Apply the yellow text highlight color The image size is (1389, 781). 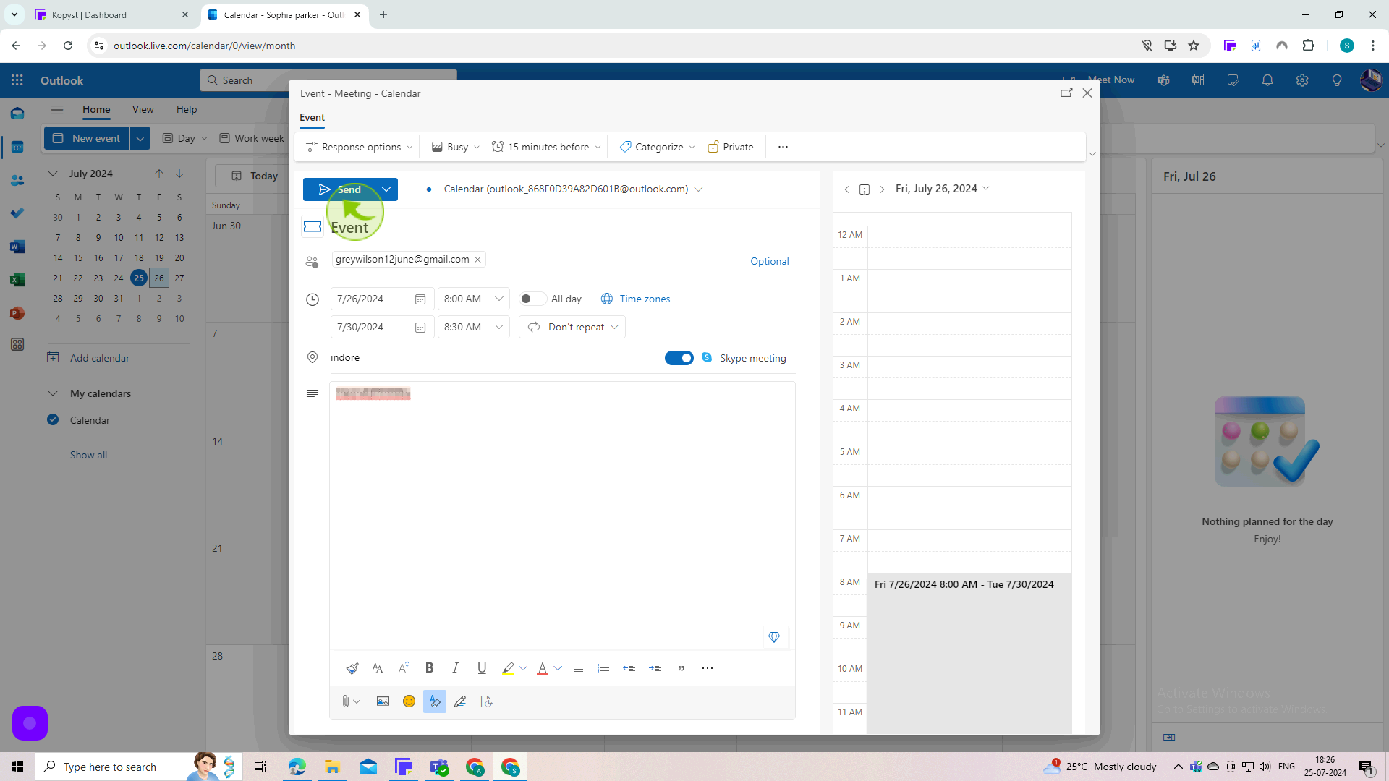[508, 668]
